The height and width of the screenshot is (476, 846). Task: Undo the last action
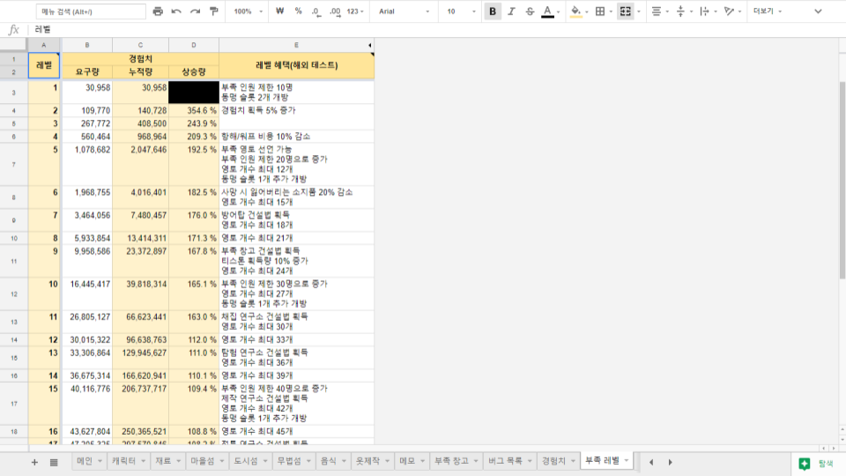click(x=176, y=11)
